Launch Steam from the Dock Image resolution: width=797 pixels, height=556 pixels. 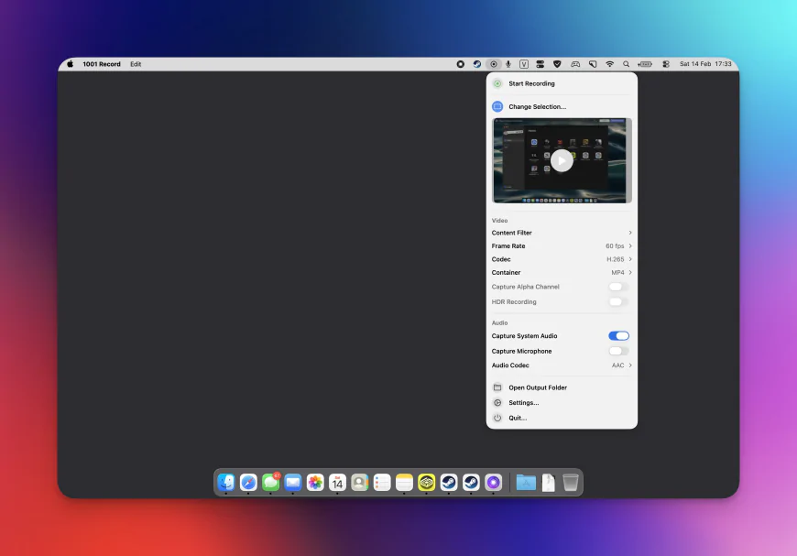point(449,482)
